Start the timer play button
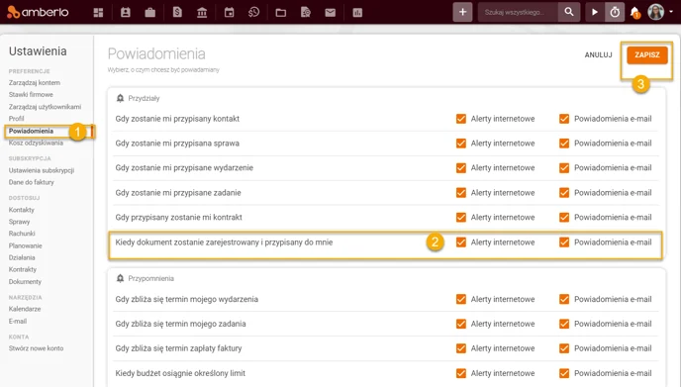 point(595,12)
